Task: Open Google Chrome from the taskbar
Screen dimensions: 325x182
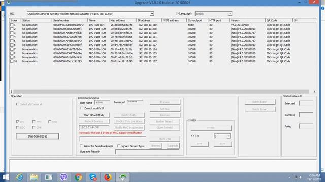Action: click(78, 177)
